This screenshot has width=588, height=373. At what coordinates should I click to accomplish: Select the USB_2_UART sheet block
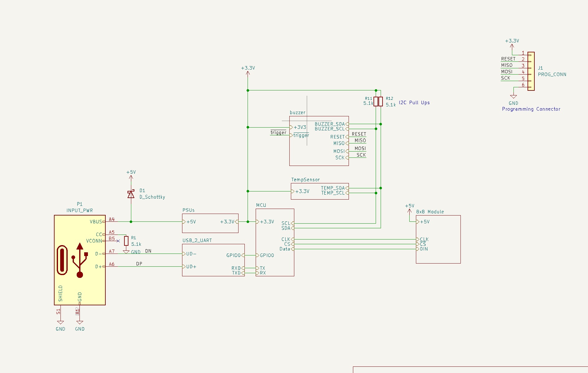tap(213, 262)
